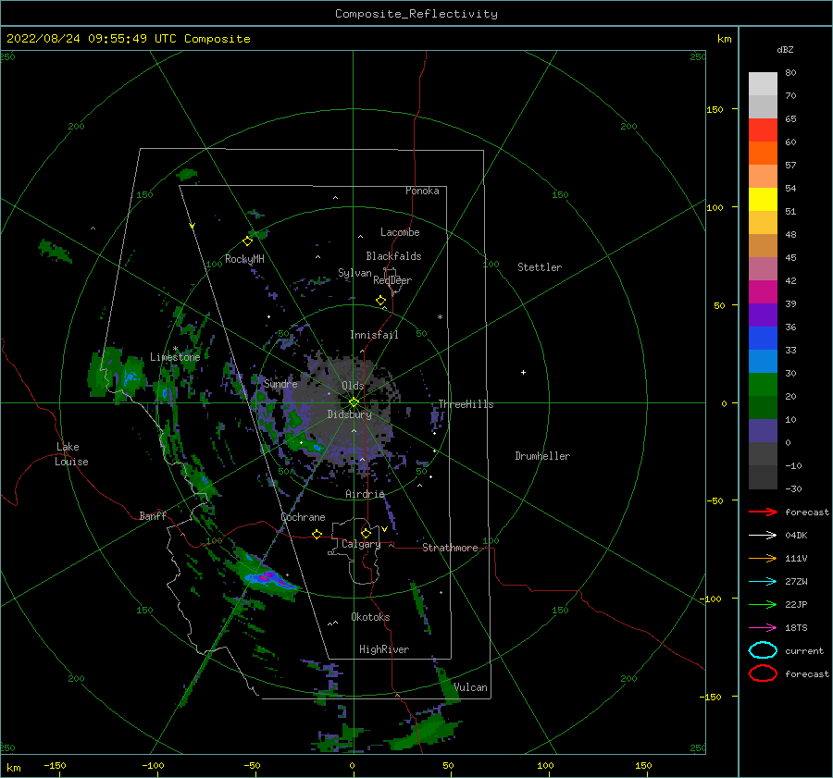
Task: Click the Strathmore city label
Action: 450,548
